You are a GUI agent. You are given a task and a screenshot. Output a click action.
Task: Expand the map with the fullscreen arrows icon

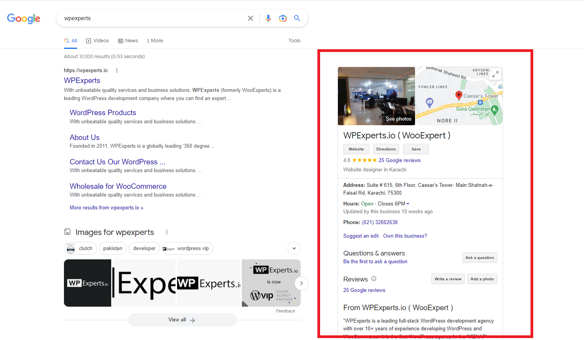(x=495, y=74)
